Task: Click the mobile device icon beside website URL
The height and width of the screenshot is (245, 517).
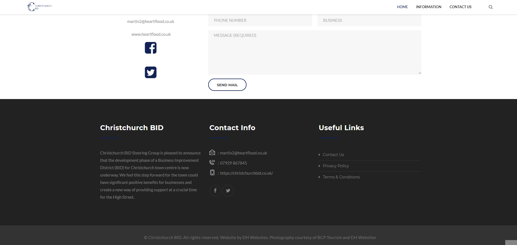Action: click(212, 172)
